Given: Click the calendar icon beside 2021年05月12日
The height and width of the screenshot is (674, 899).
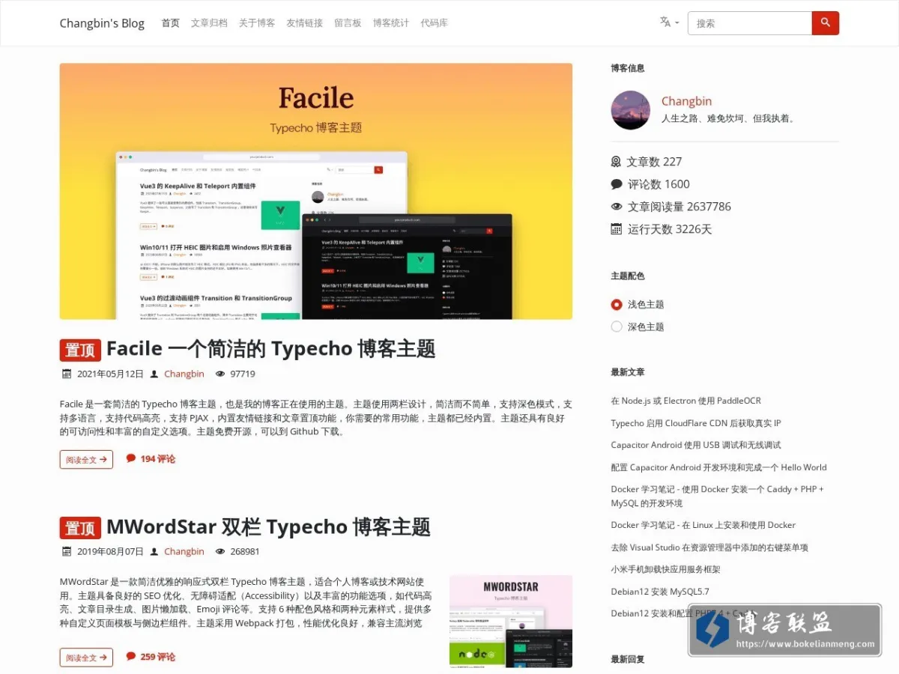Looking at the screenshot, I should coord(66,374).
